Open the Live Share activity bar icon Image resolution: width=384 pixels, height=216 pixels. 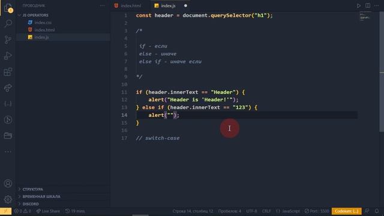pos(8,88)
